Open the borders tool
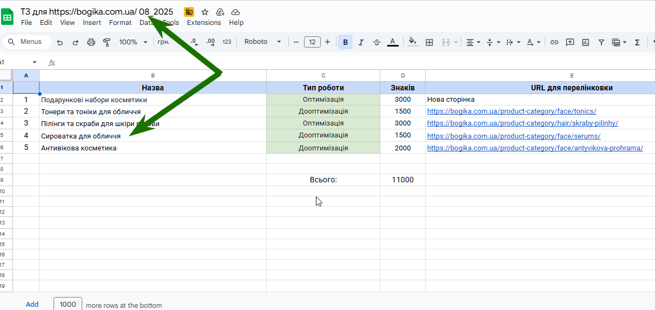Screen dimensions: 655x310 pyautogui.click(x=429, y=42)
